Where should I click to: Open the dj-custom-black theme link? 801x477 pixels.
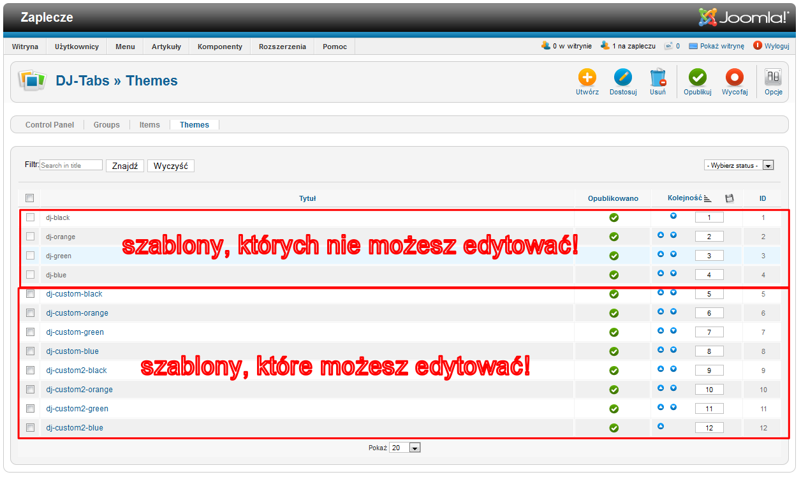point(74,294)
